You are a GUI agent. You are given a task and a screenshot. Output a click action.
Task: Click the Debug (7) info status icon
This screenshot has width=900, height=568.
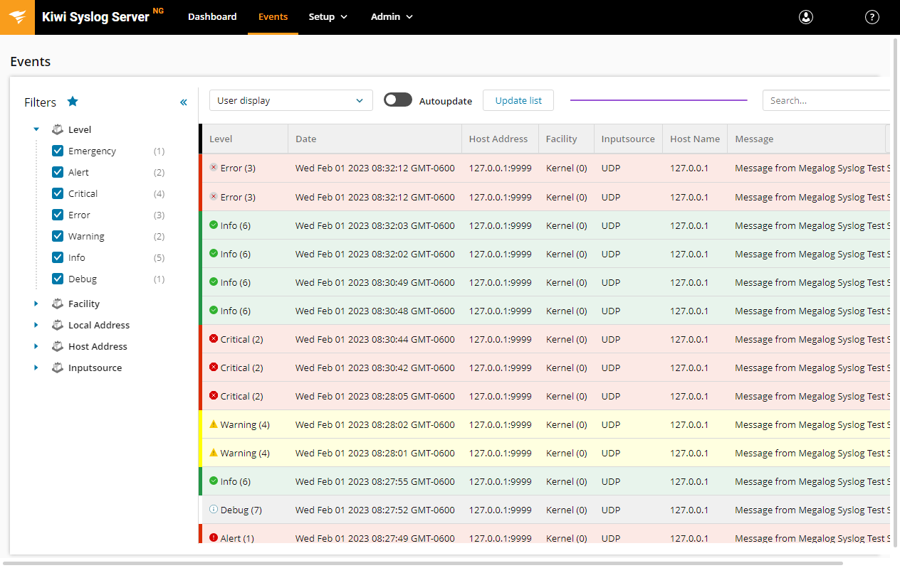pyautogui.click(x=214, y=510)
